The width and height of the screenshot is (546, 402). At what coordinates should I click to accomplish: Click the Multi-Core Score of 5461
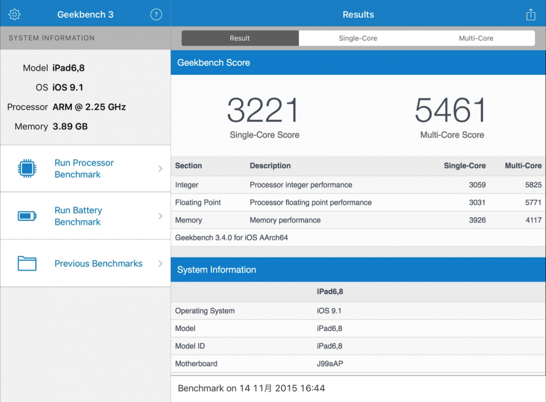pos(450,109)
